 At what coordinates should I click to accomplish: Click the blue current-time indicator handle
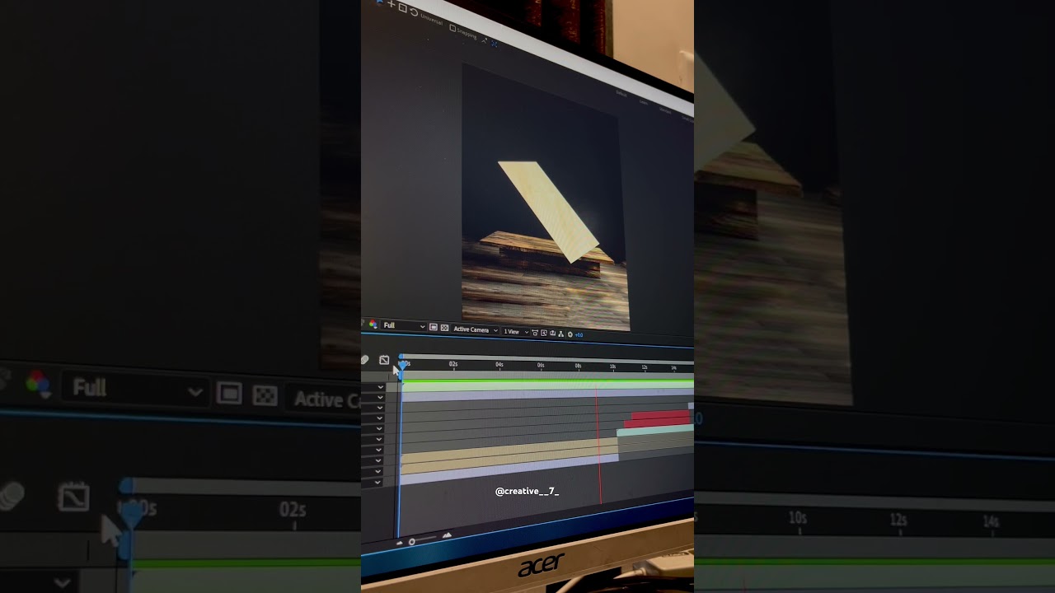coord(402,366)
